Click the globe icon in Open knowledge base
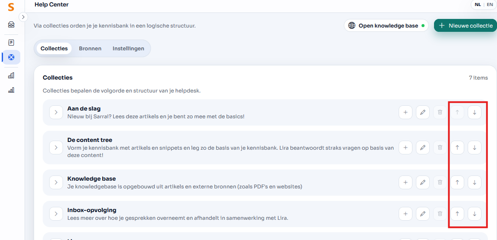The width and height of the screenshot is (497, 240). [x=352, y=25]
